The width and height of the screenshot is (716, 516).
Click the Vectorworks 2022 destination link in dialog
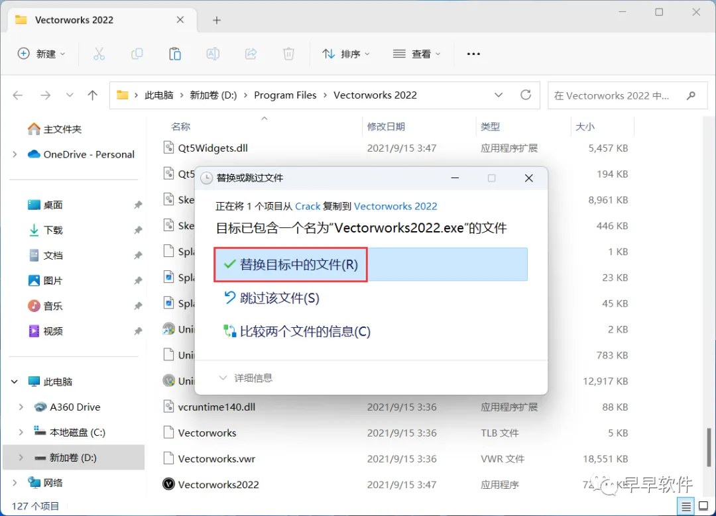coord(395,206)
